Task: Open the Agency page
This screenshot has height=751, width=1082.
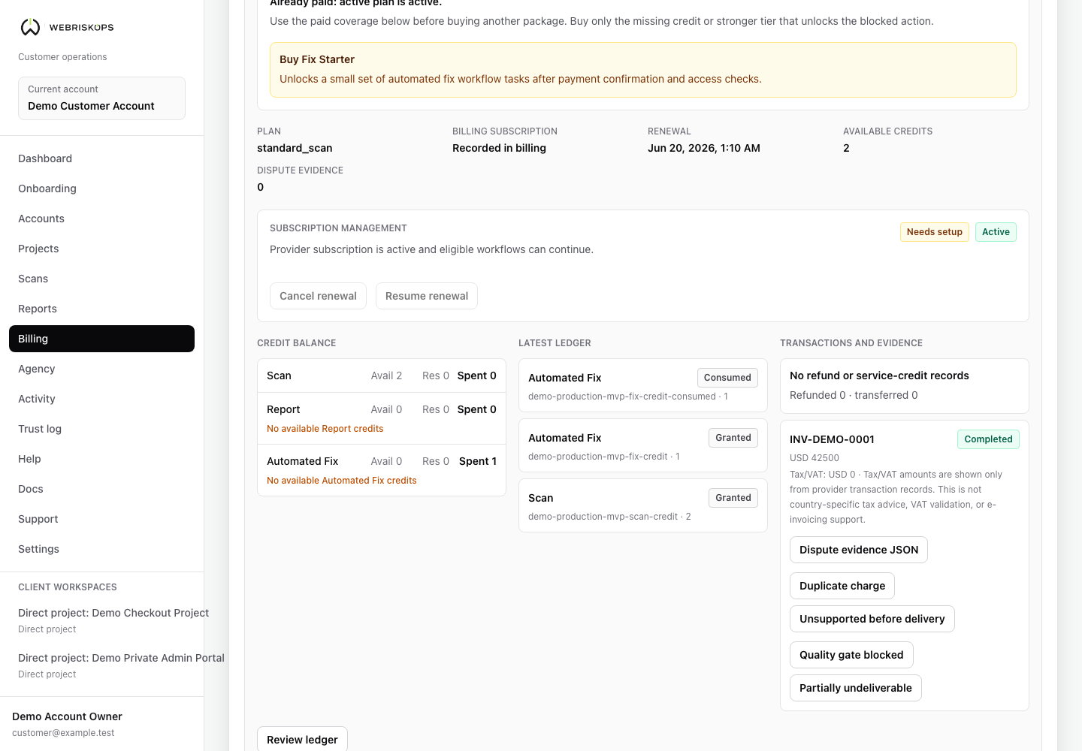Action: [x=101, y=369]
